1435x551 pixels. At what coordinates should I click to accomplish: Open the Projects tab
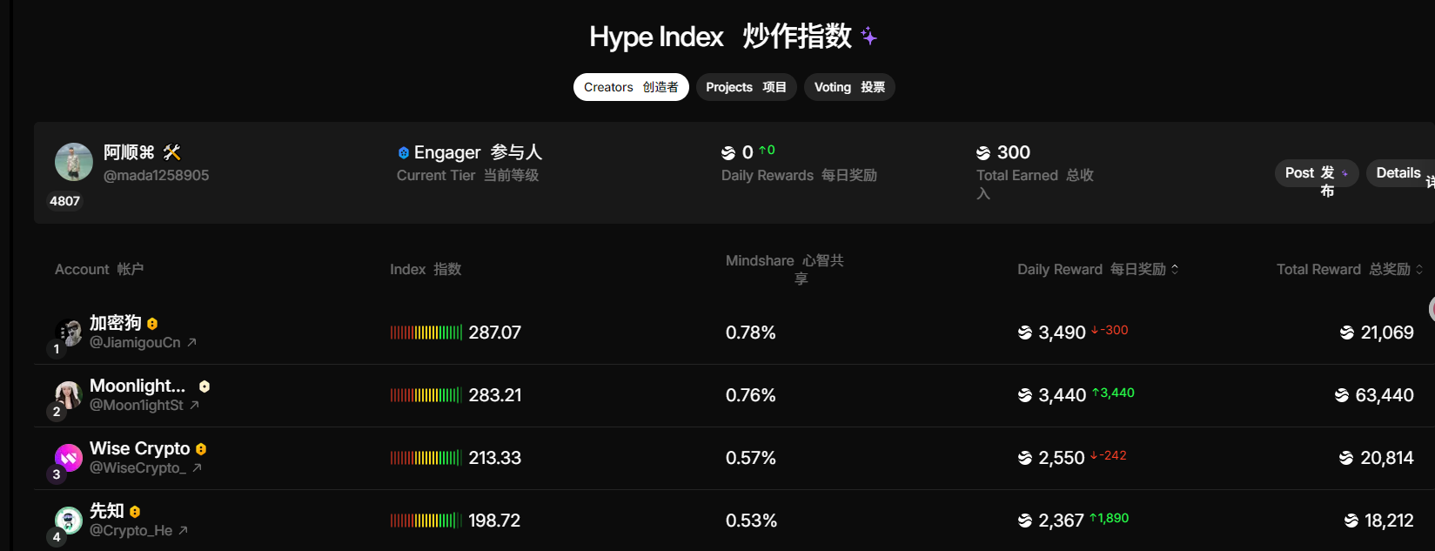[x=747, y=87]
